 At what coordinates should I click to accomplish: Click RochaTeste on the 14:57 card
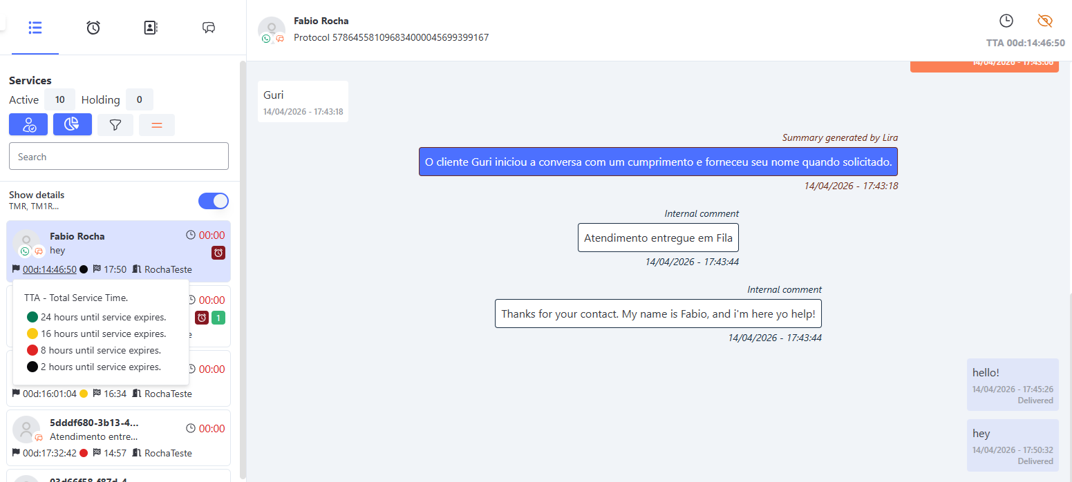coord(168,453)
